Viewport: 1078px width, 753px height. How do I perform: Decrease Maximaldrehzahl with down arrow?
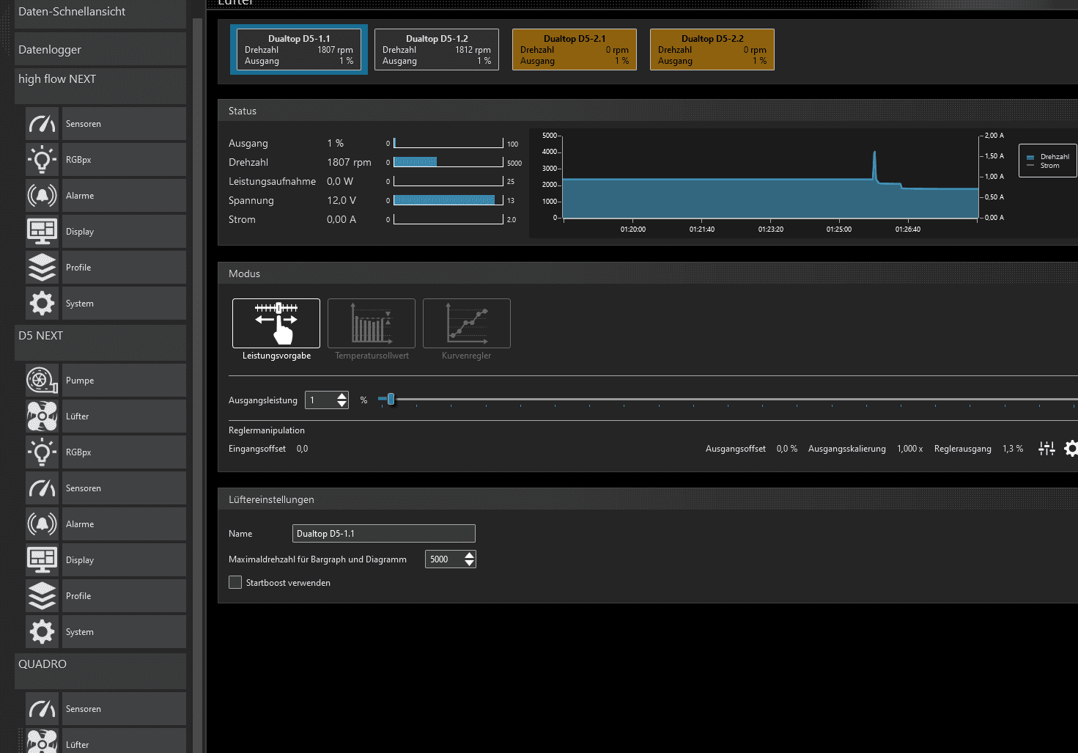pos(470,563)
